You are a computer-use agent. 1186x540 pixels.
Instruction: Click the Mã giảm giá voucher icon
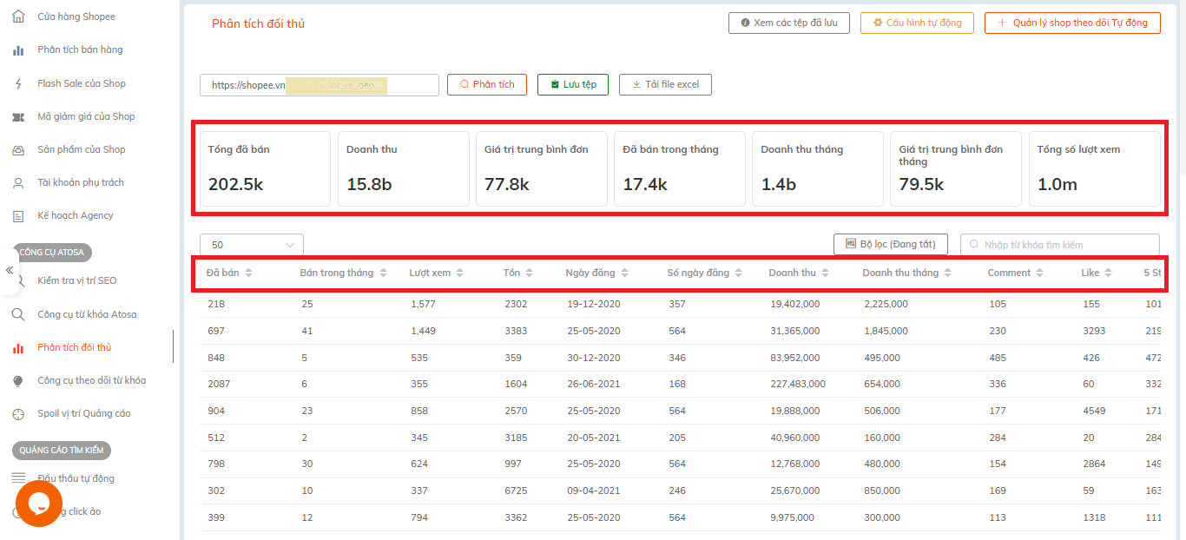18,116
